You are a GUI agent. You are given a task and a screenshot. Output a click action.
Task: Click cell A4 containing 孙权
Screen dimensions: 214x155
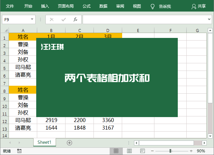pos(23,59)
